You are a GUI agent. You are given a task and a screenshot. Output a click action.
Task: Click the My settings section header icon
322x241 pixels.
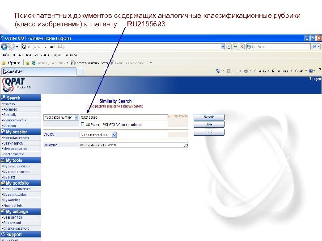point(3,211)
